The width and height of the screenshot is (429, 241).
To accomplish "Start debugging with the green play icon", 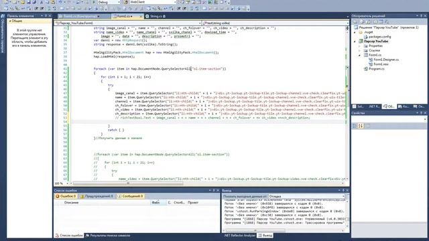I will pyautogui.click(x=94, y=2).
